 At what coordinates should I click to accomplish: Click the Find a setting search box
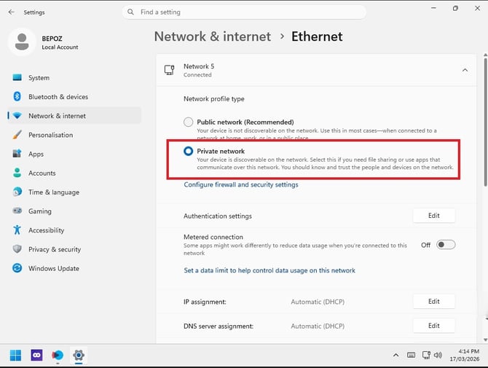tap(244, 12)
